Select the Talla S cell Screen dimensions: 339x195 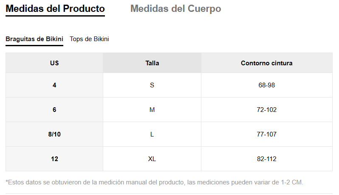[x=152, y=85]
